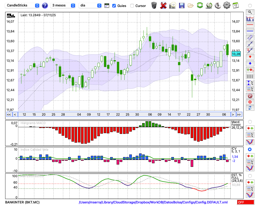Enable the Cursor checkbox
Image resolution: width=258 pixels, height=206 pixels.
132,6
